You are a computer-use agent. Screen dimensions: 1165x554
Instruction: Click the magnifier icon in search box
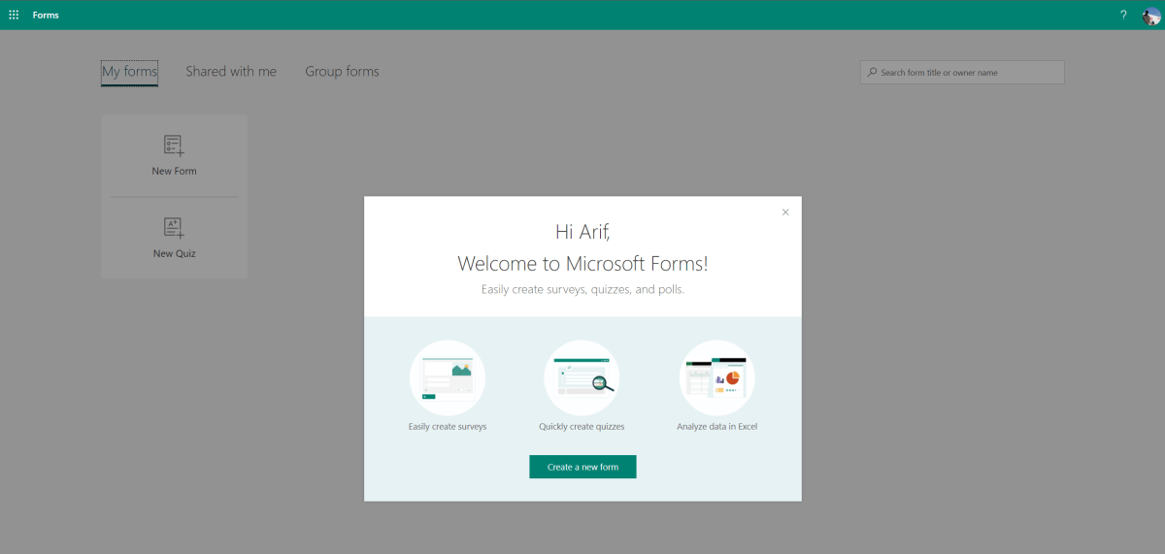pyautogui.click(x=873, y=73)
